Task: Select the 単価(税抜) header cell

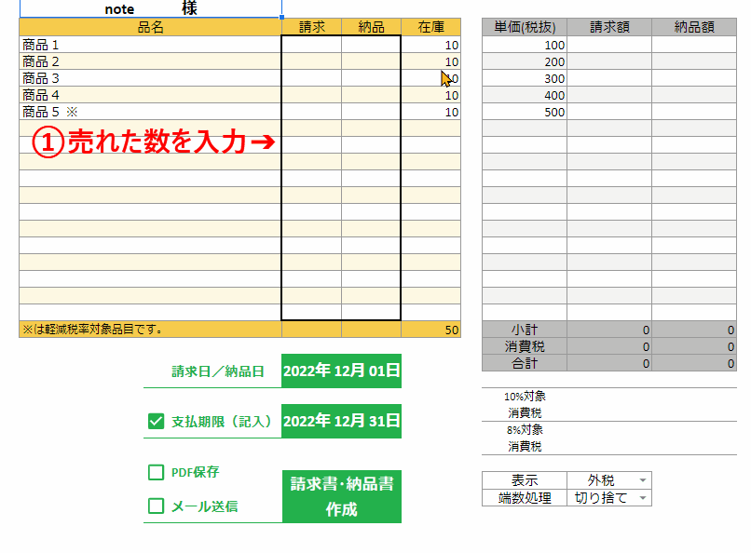Action: point(524,27)
